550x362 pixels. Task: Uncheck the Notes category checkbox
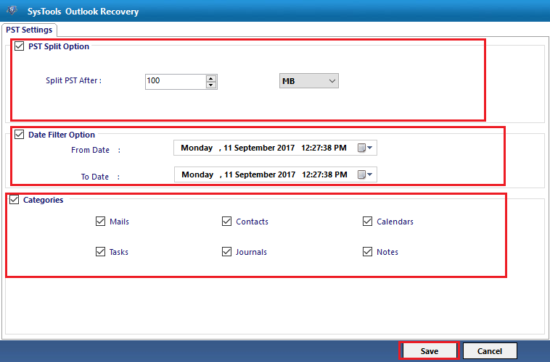367,252
